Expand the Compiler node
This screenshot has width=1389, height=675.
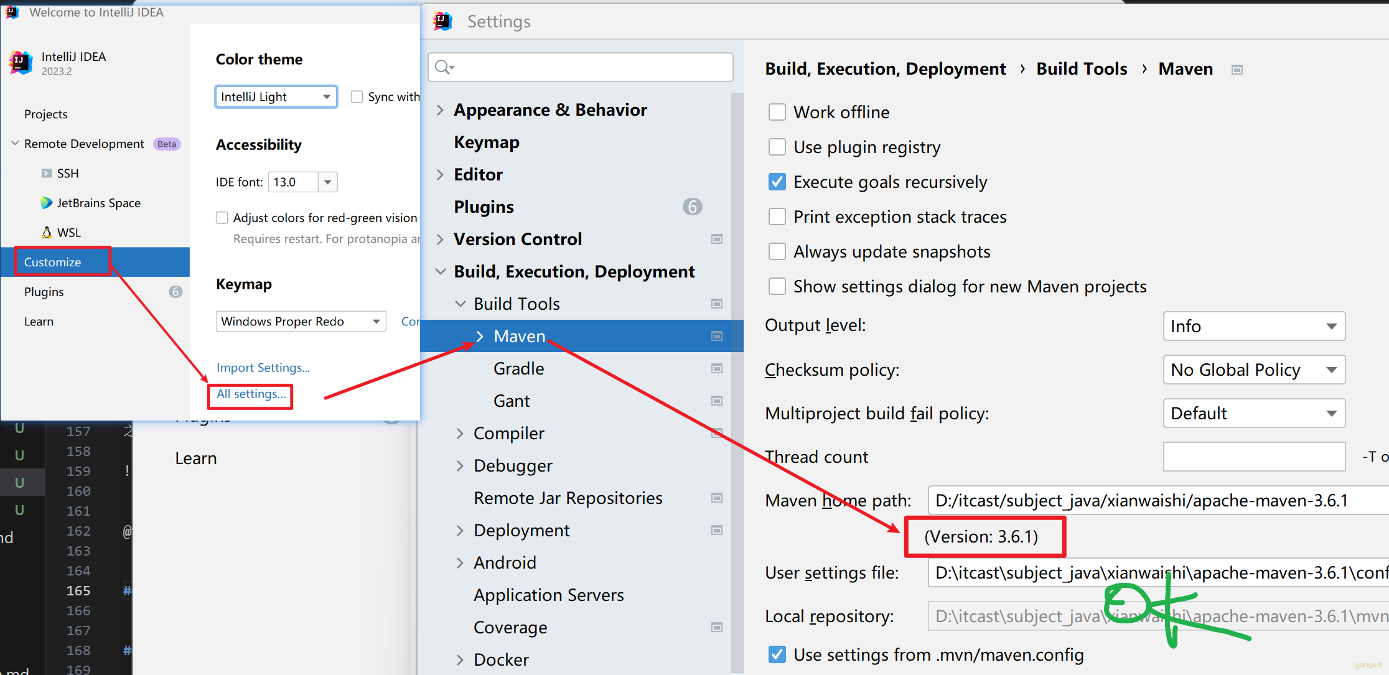point(460,434)
